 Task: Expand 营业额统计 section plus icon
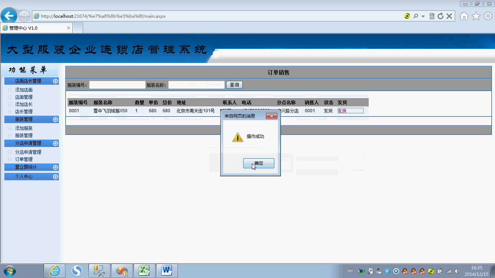[56, 167]
